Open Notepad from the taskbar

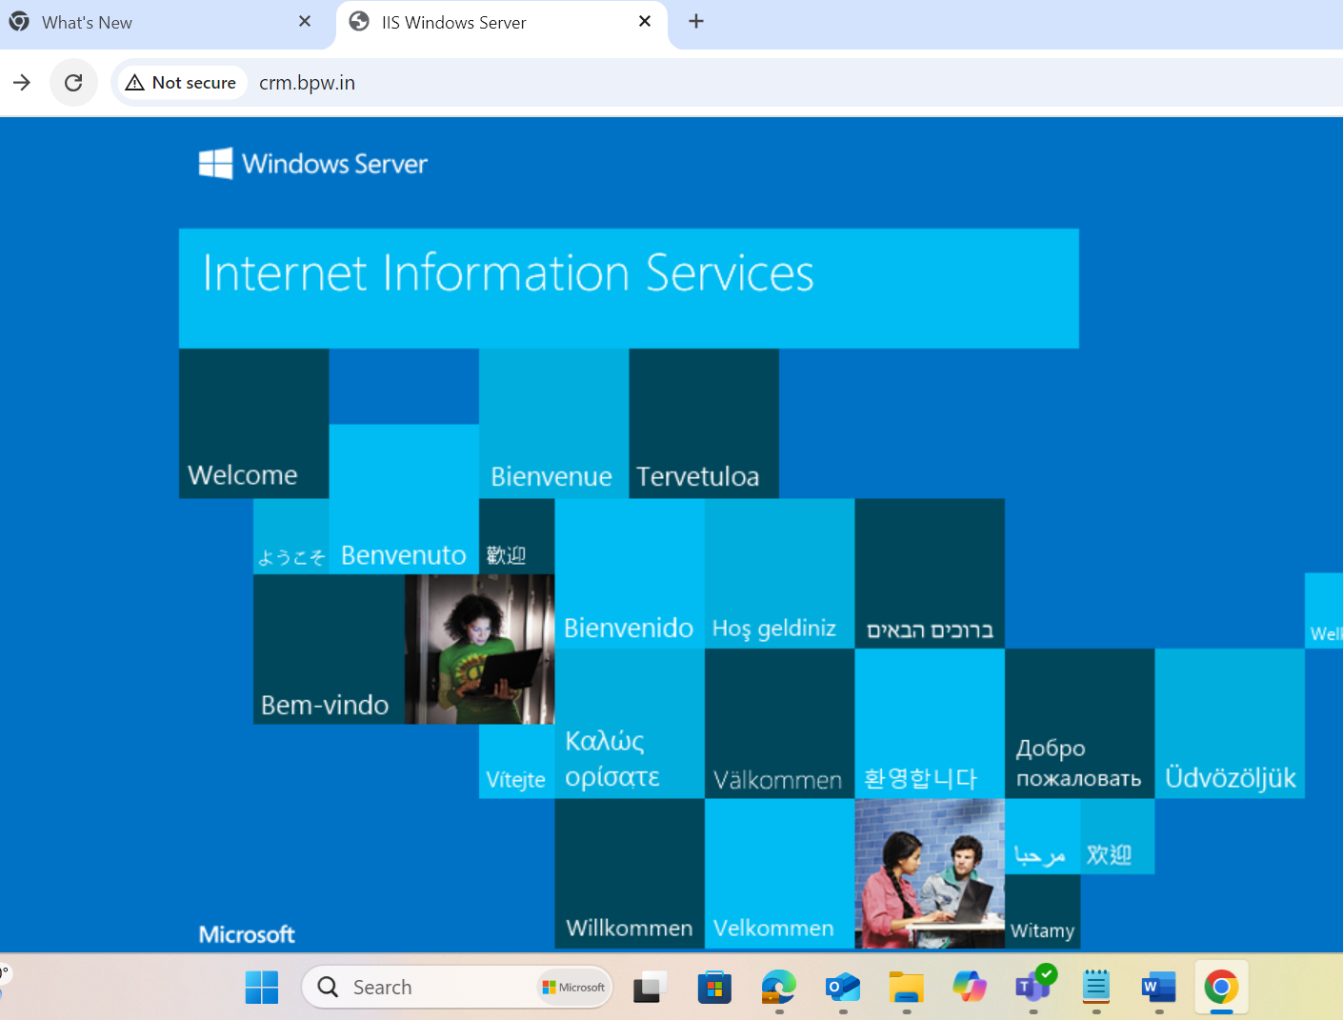[x=1096, y=988]
